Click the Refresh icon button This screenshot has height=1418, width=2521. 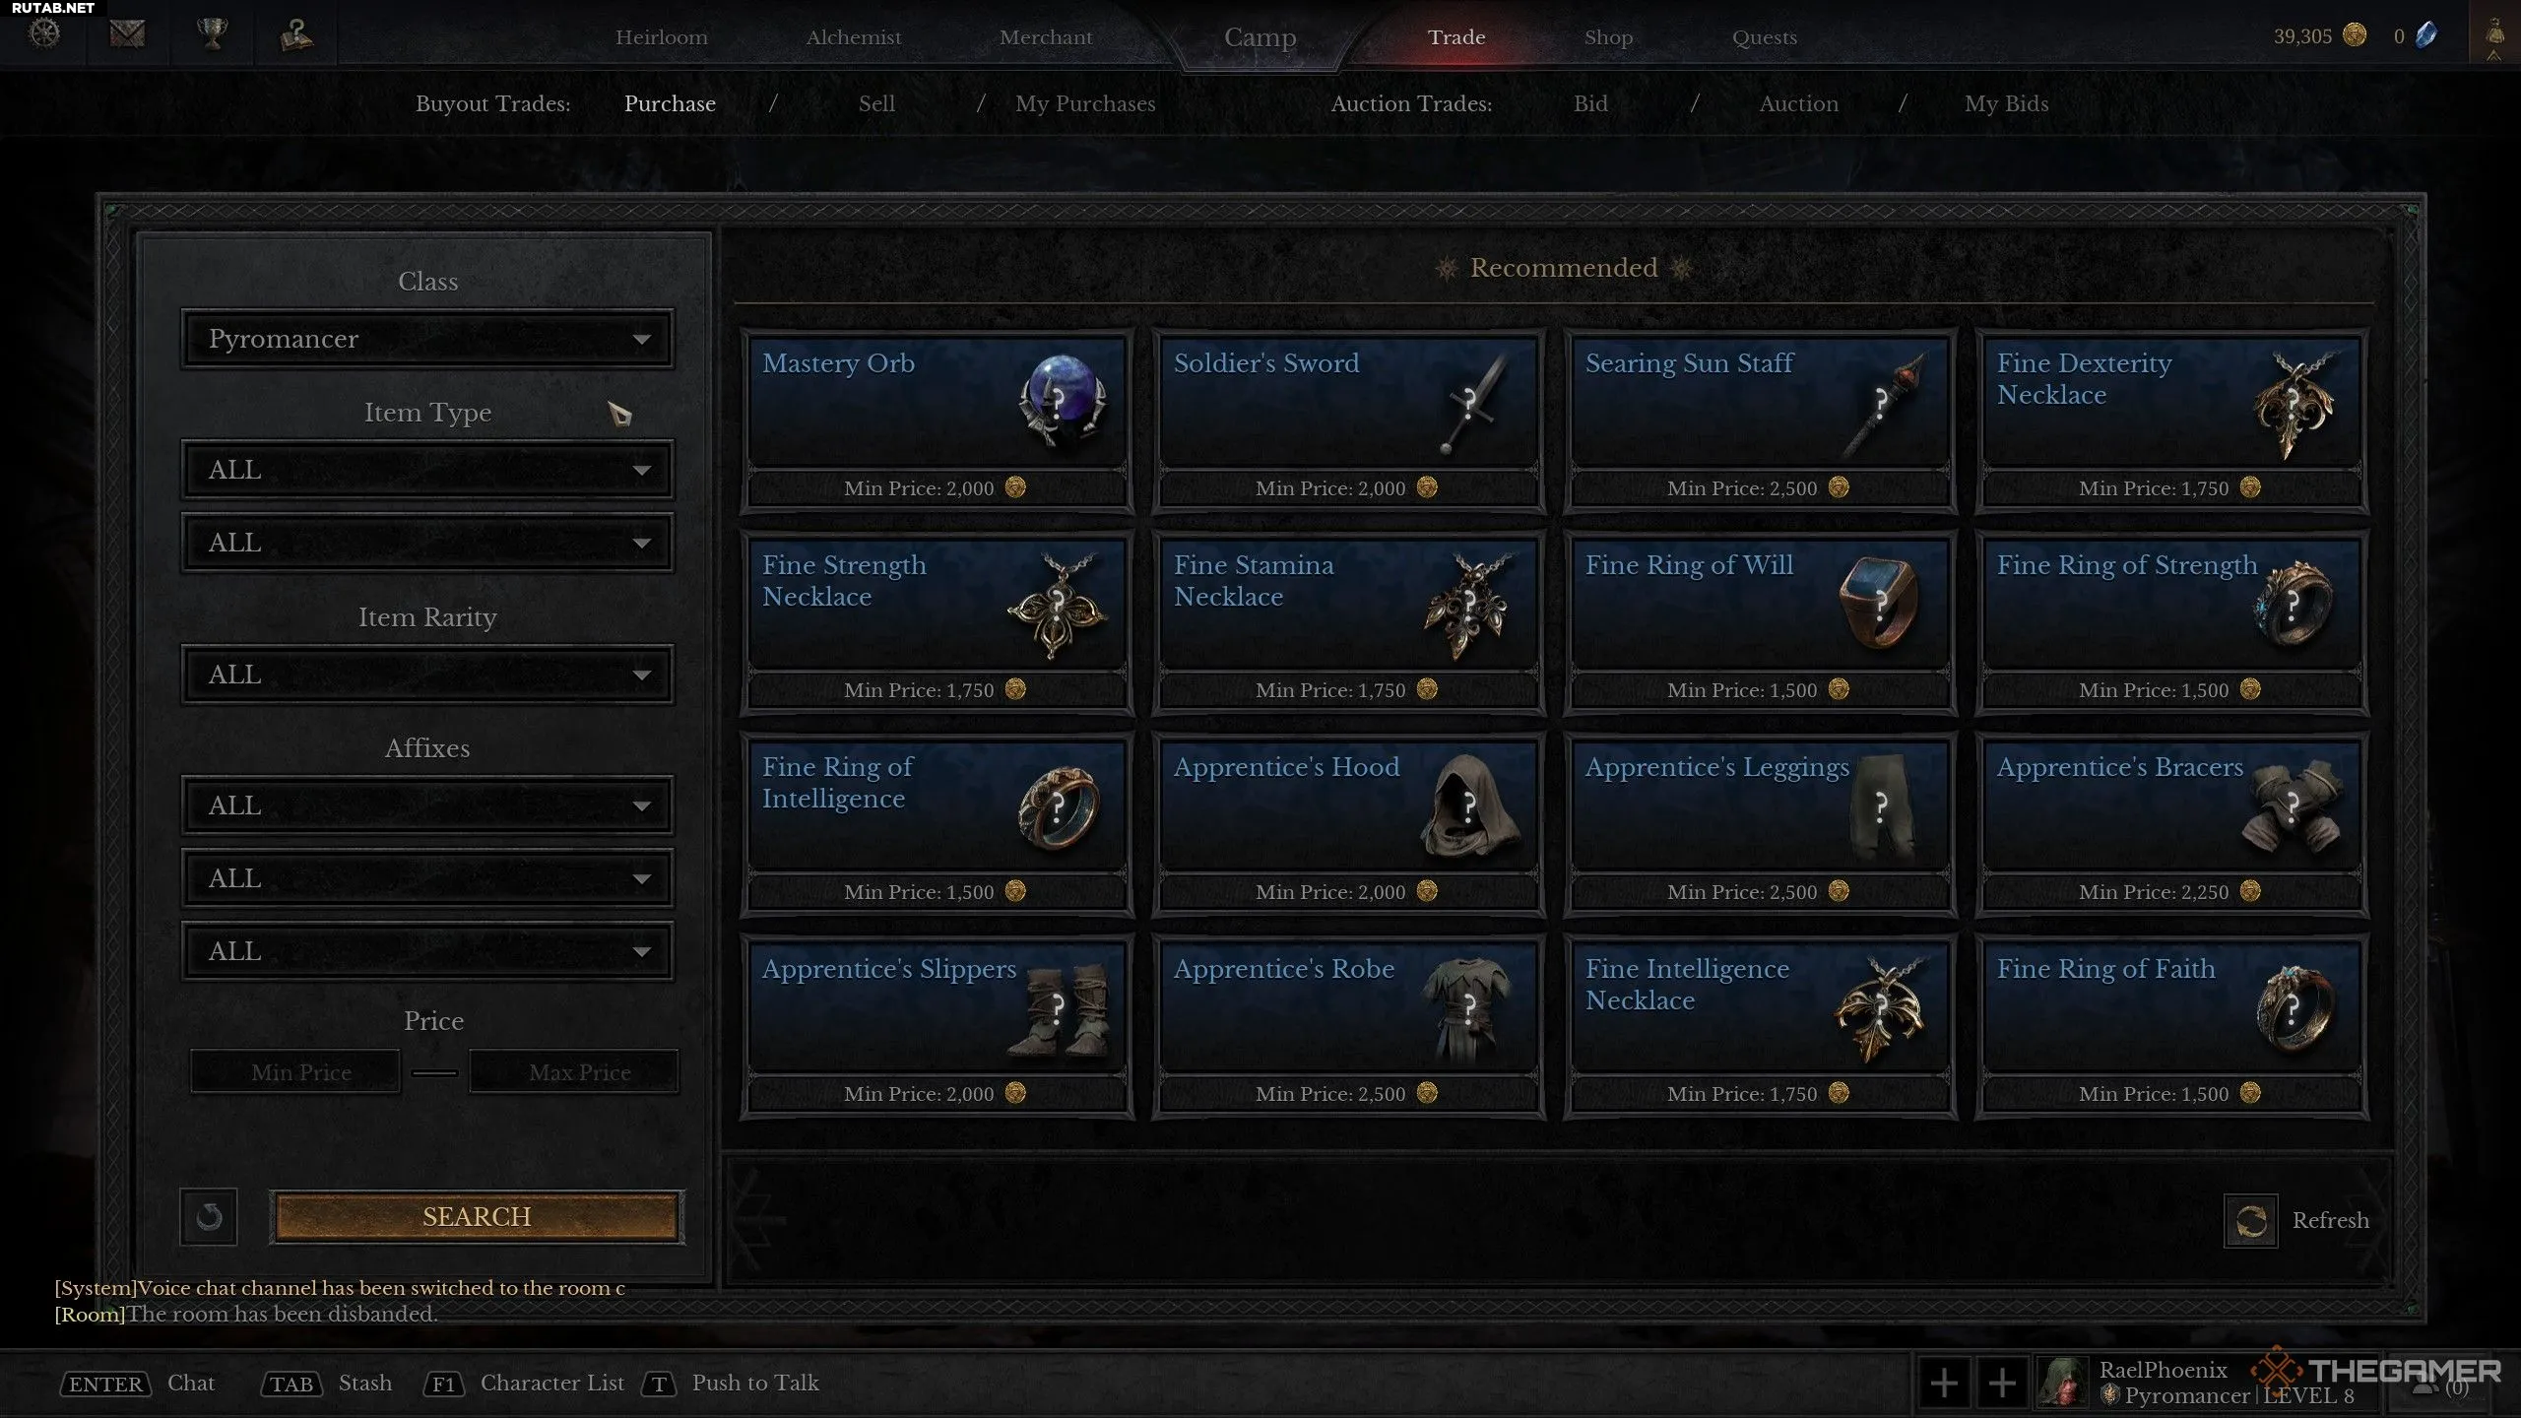tap(2250, 1221)
